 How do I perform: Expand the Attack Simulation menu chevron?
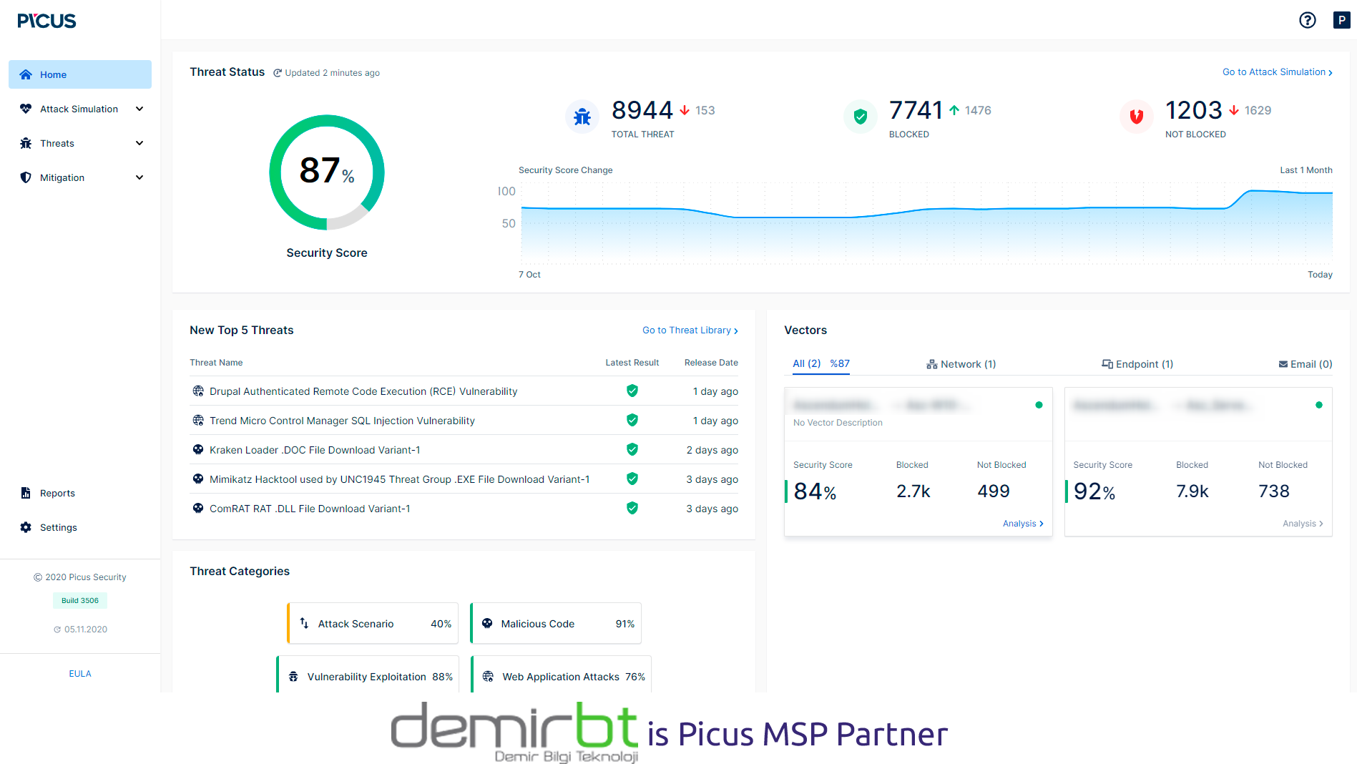[139, 109]
